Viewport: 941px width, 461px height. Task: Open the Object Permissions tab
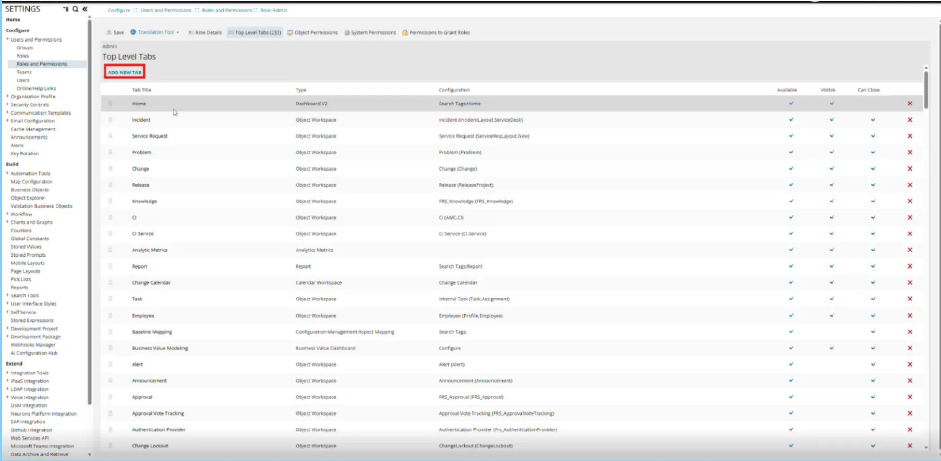pos(312,32)
